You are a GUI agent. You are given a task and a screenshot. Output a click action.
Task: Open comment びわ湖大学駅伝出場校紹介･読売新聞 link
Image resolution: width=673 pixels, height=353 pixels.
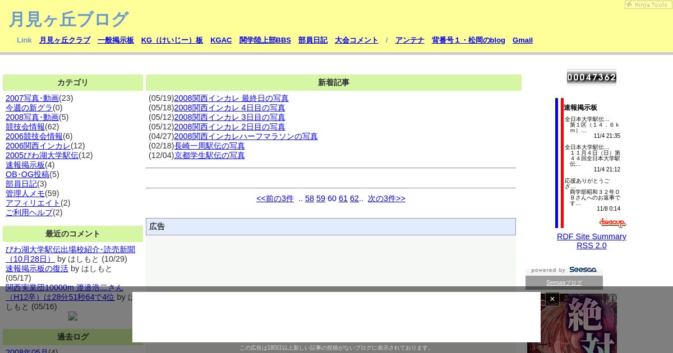(70, 254)
